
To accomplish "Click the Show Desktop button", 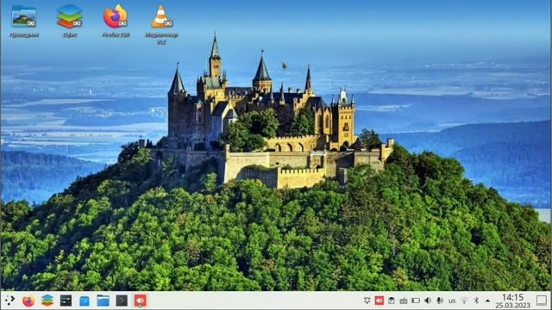I will point(542,301).
